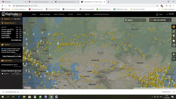Click the Blog Posts quote icon
The width and height of the screenshot is (176, 99).
click(2, 61)
